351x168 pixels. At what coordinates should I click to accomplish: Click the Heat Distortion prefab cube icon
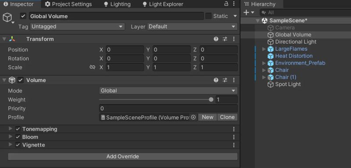(x=271, y=56)
